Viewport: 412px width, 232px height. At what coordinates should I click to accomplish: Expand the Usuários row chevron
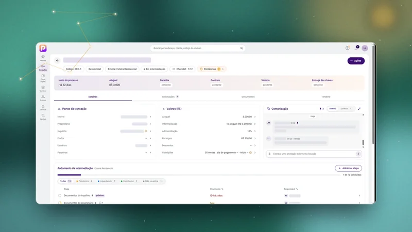[150, 145]
